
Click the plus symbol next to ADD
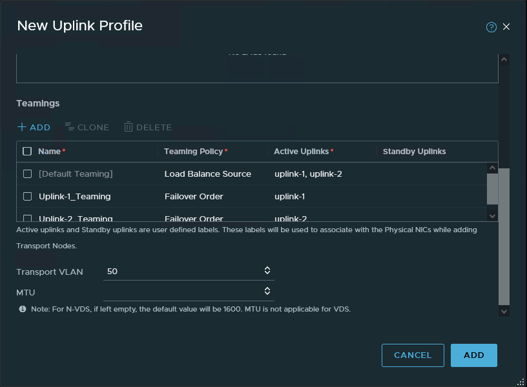coord(21,127)
